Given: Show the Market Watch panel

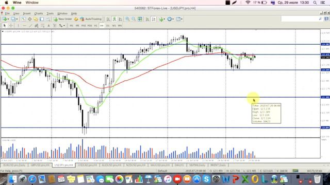Looking at the screenshot, I should tap(23, 19).
